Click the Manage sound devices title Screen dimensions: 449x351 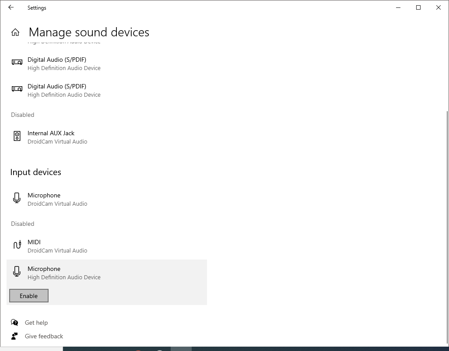(89, 32)
